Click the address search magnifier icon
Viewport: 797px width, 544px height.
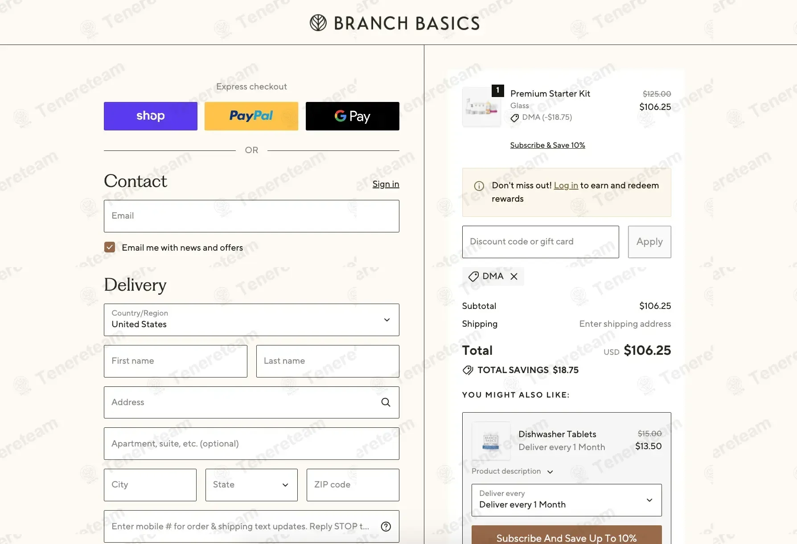tap(386, 402)
